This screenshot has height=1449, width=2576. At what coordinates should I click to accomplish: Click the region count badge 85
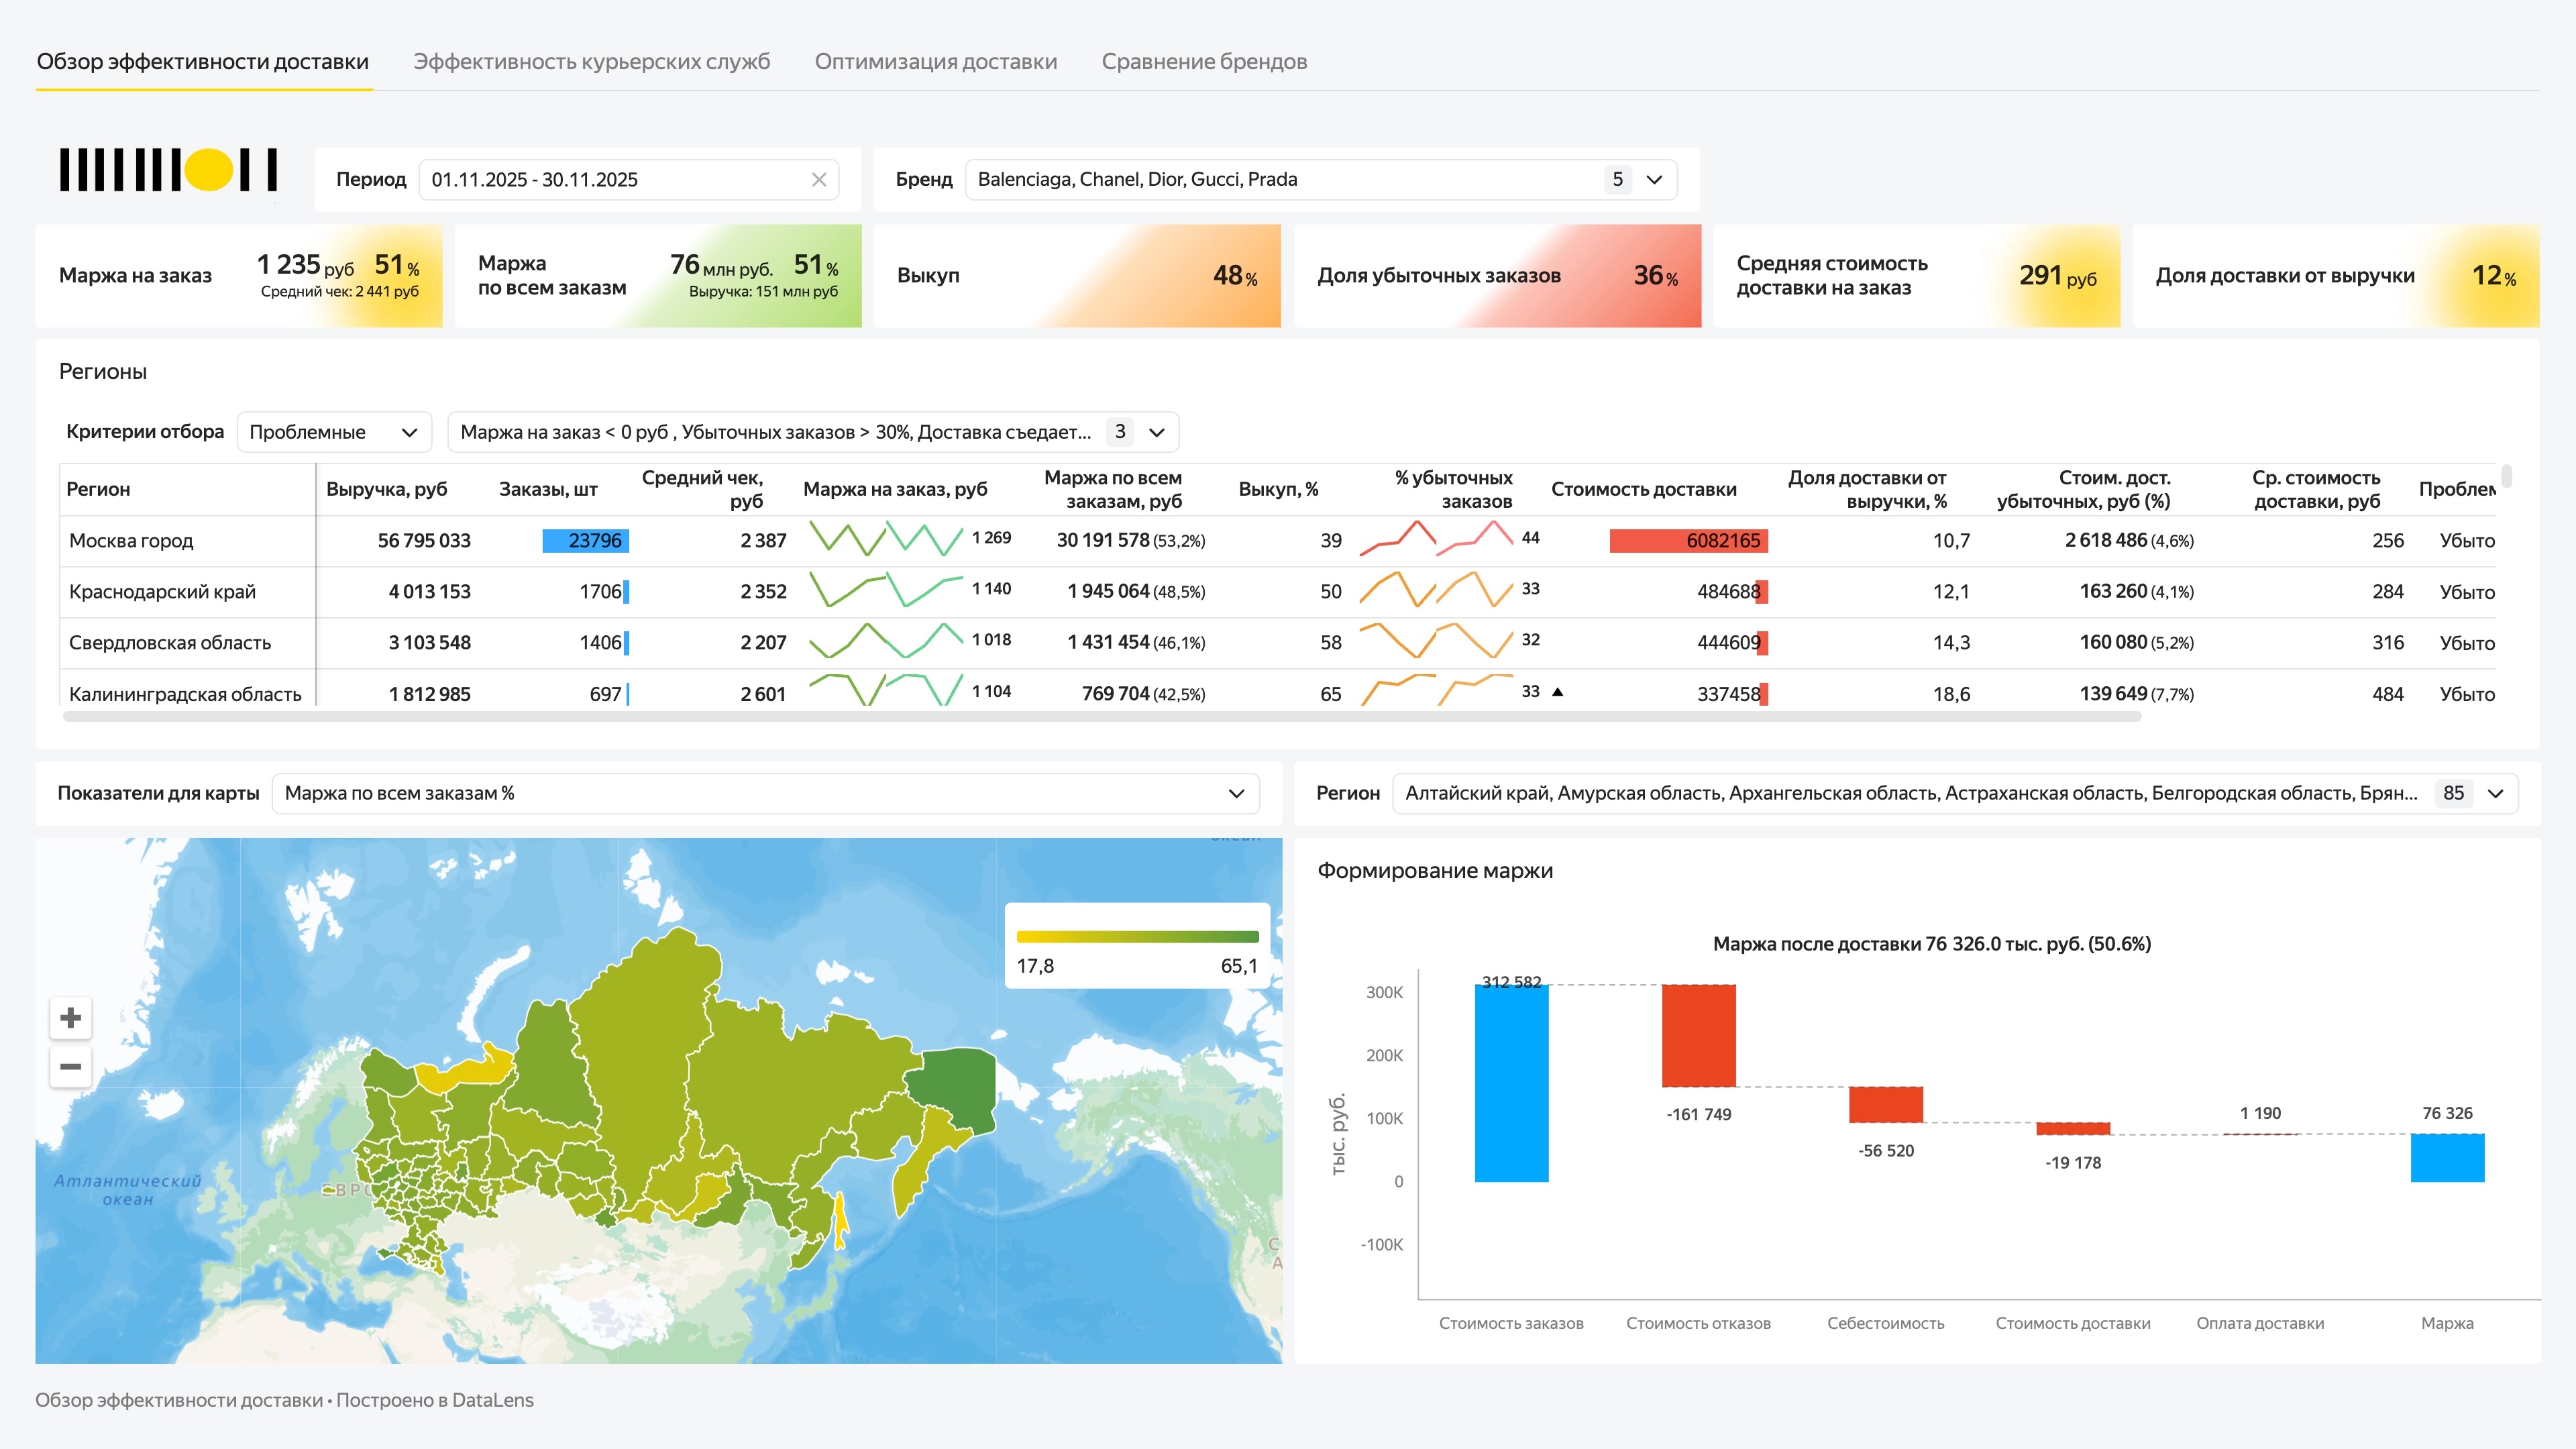[x=2453, y=793]
